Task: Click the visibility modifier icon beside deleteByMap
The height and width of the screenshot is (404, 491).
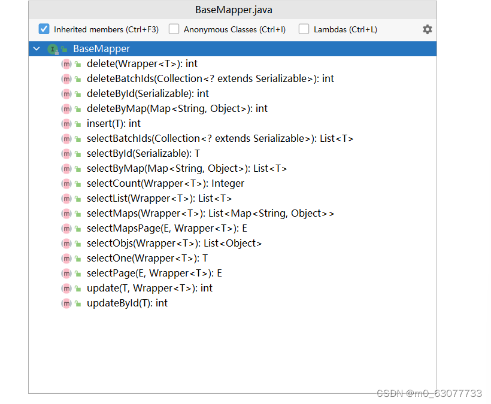Action: click(78, 108)
